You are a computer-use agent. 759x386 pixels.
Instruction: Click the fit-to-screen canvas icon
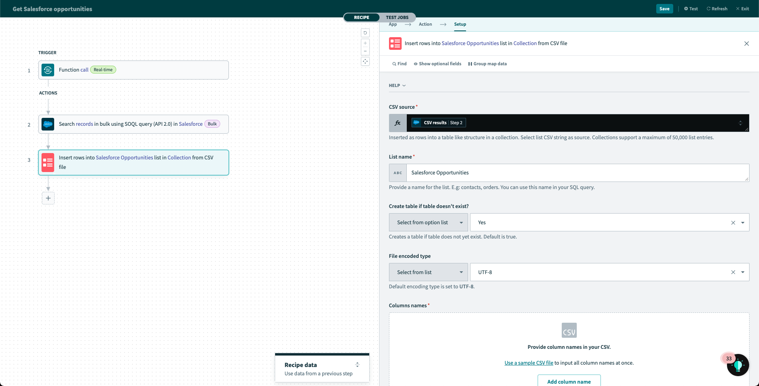365,61
